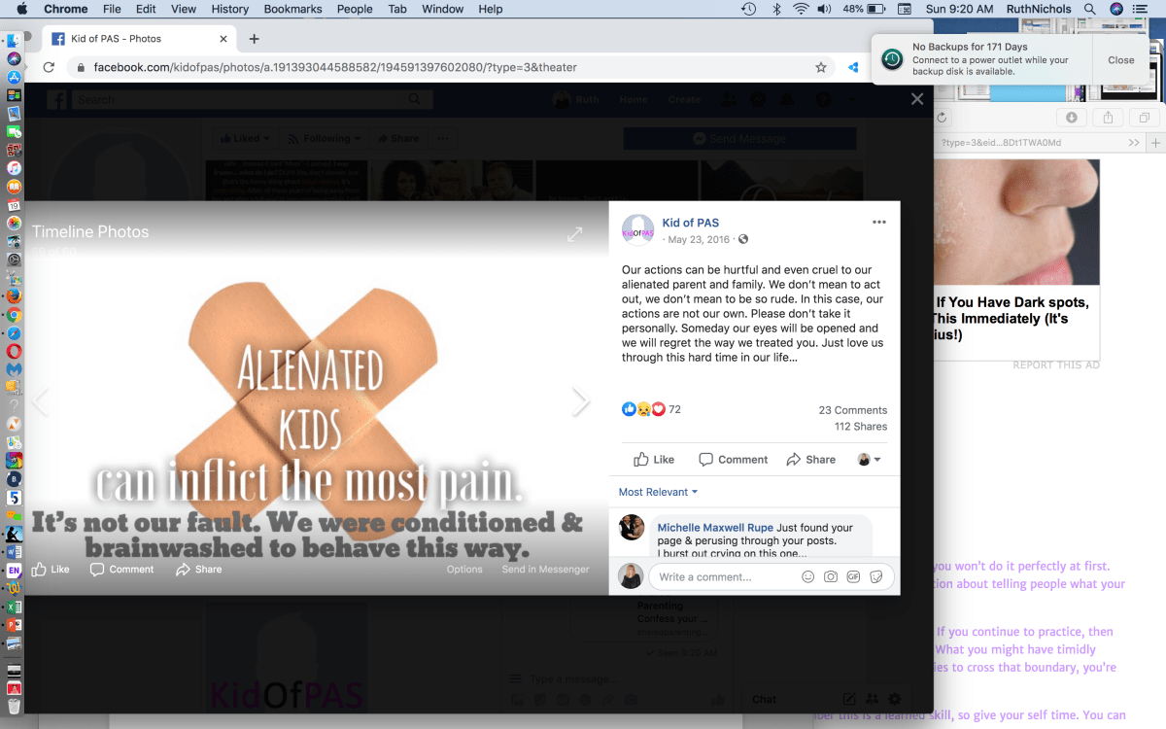
Task: Attach a photo to the comment
Action: (x=831, y=576)
